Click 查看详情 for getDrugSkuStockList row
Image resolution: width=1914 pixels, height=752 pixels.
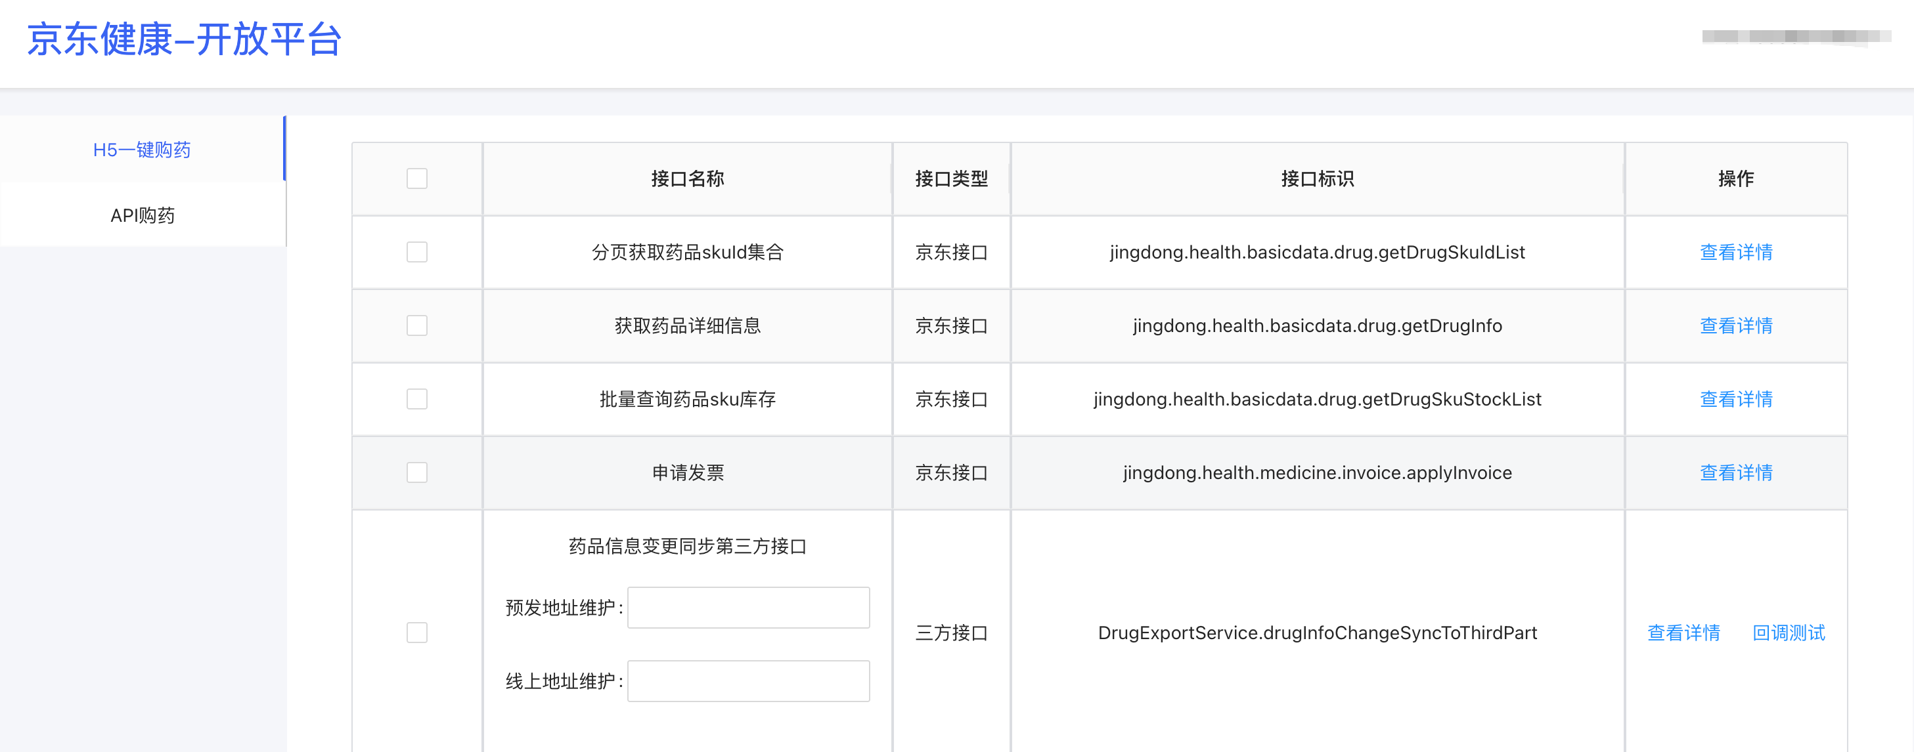[1736, 400]
